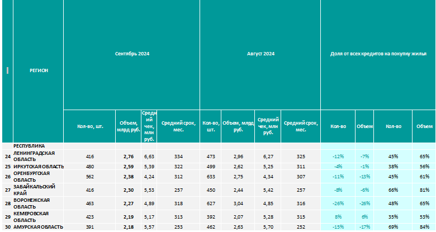Select the Сентябрь 2024 group header
The height and width of the screenshot is (232, 436).
click(x=132, y=54)
